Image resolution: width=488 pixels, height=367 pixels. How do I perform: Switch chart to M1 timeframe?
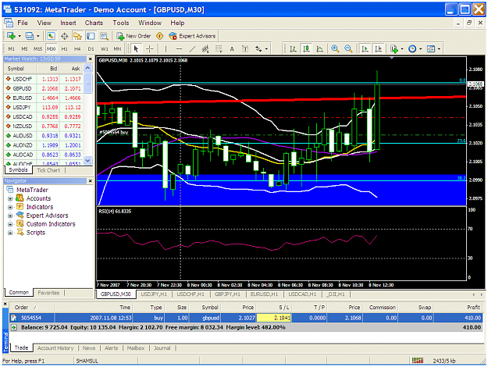(x=11, y=49)
